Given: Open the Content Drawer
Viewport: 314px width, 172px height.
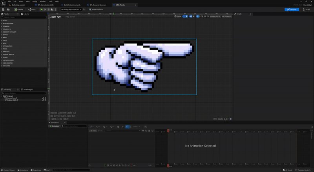Looking at the screenshot, I should tap(8, 170).
